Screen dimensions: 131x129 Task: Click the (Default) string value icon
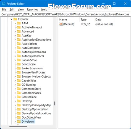(x=61, y=24)
